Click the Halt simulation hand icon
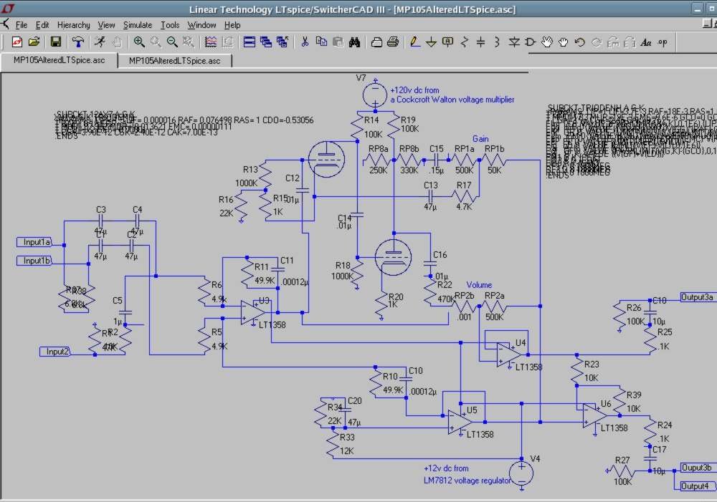Image resolution: width=717 pixels, height=502 pixels. point(118,42)
